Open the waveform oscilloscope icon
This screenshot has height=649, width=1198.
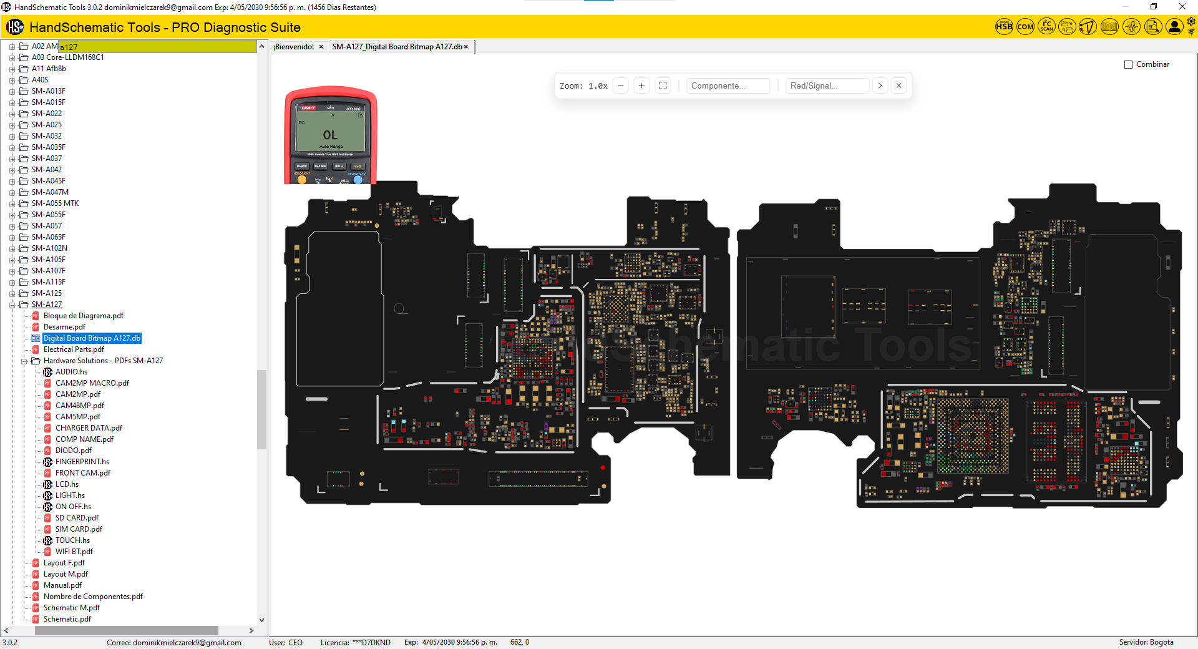click(1131, 27)
